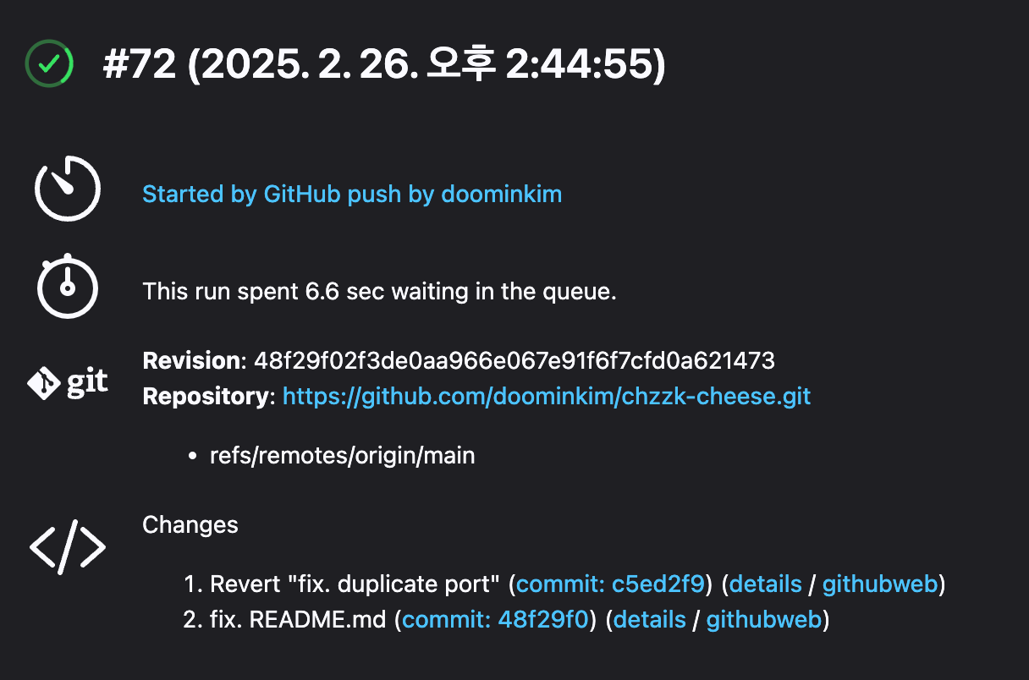Click the git logo icon
Image resolution: width=1029 pixels, height=680 pixels.
click(x=68, y=384)
